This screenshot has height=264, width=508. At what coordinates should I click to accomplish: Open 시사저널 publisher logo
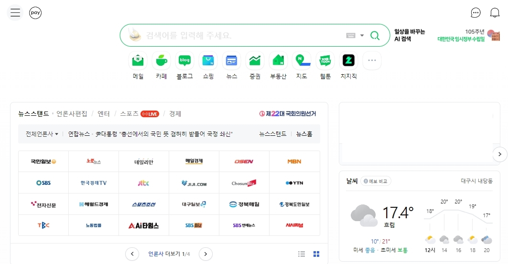(294, 225)
